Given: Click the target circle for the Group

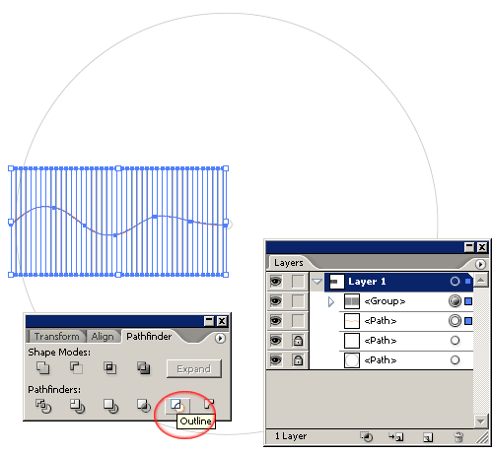Looking at the screenshot, I should coord(455,301).
